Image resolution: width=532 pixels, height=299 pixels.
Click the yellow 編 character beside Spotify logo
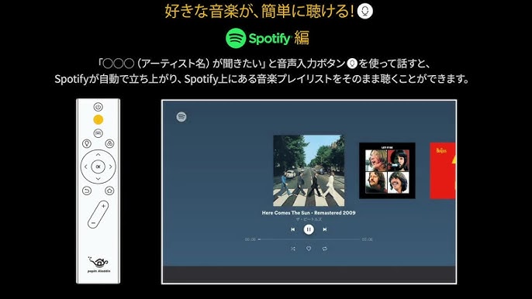302,38
